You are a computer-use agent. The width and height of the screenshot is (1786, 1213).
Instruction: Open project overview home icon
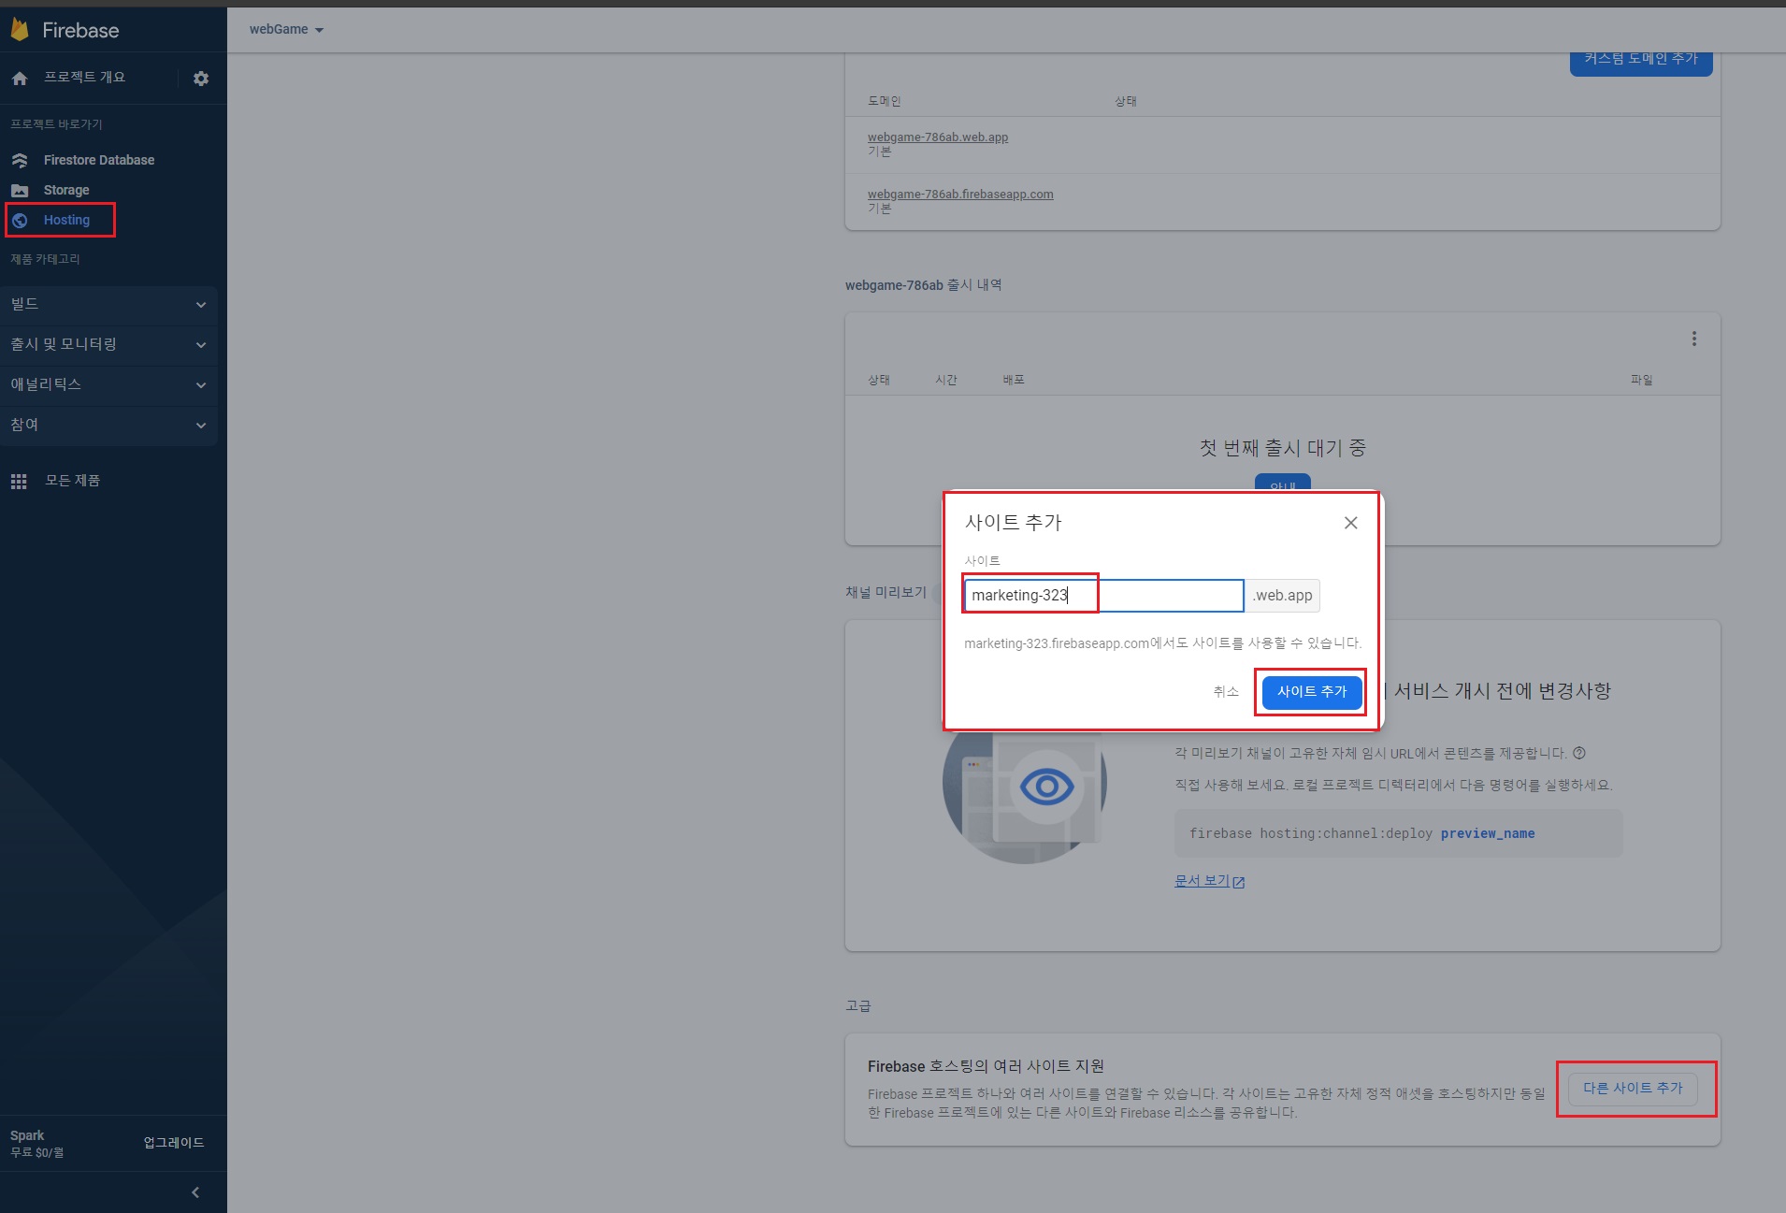[x=20, y=79]
